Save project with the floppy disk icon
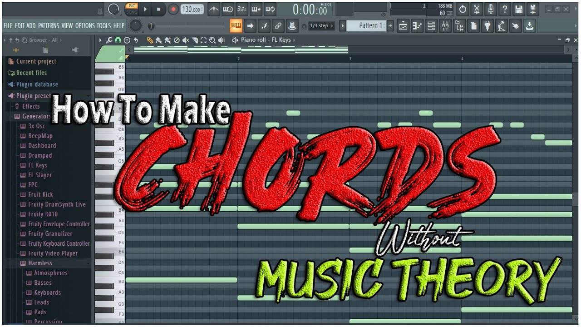Screen dimensions: 581x327 point(519,9)
